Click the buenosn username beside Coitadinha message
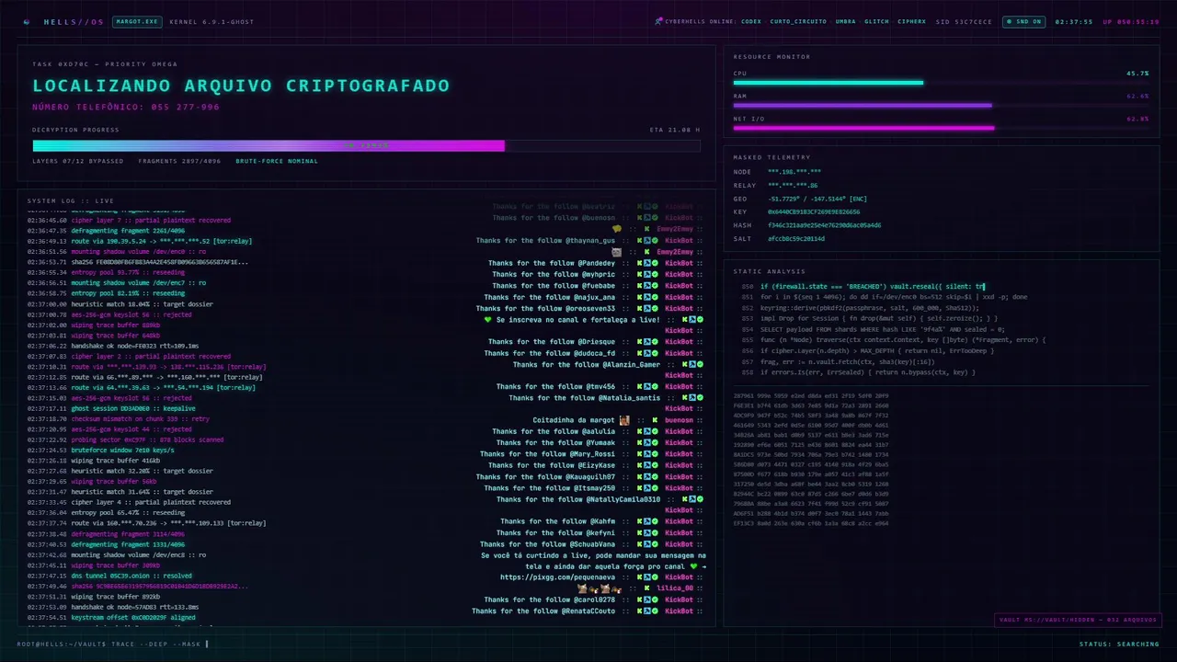 point(680,420)
